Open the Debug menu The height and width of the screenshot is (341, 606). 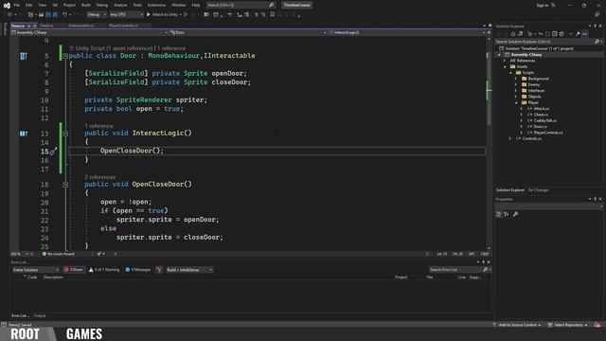[102, 5]
